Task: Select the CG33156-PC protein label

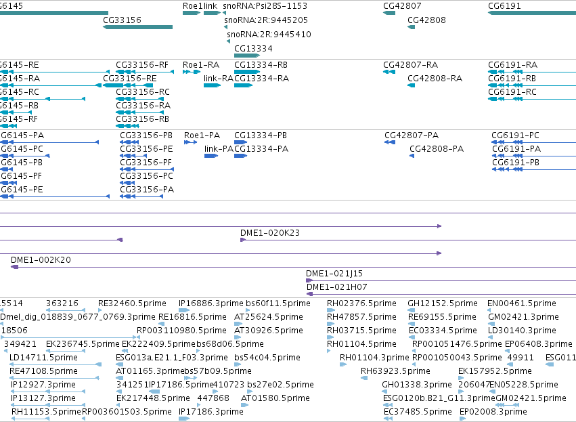Action: click(147, 176)
